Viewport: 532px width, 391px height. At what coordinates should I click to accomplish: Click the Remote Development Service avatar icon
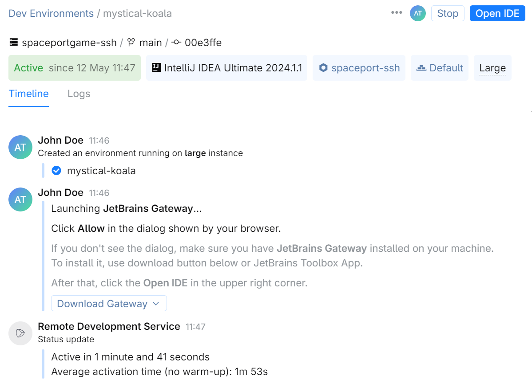coord(20,333)
